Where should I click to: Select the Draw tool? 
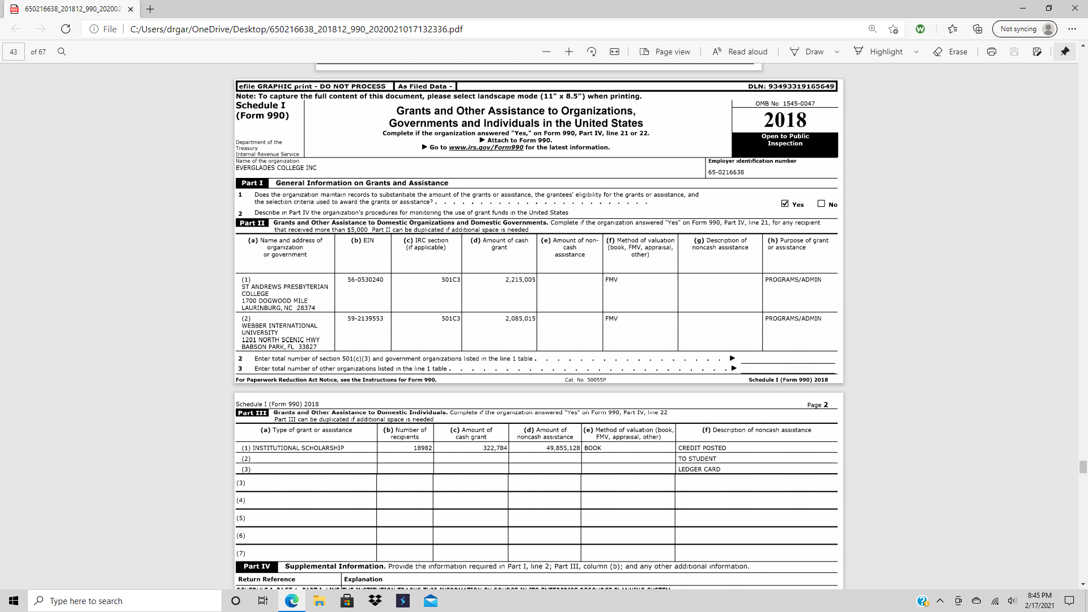pyautogui.click(x=807, y=52)
